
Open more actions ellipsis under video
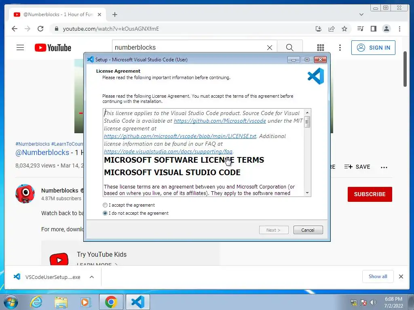(x=384, y=167)
